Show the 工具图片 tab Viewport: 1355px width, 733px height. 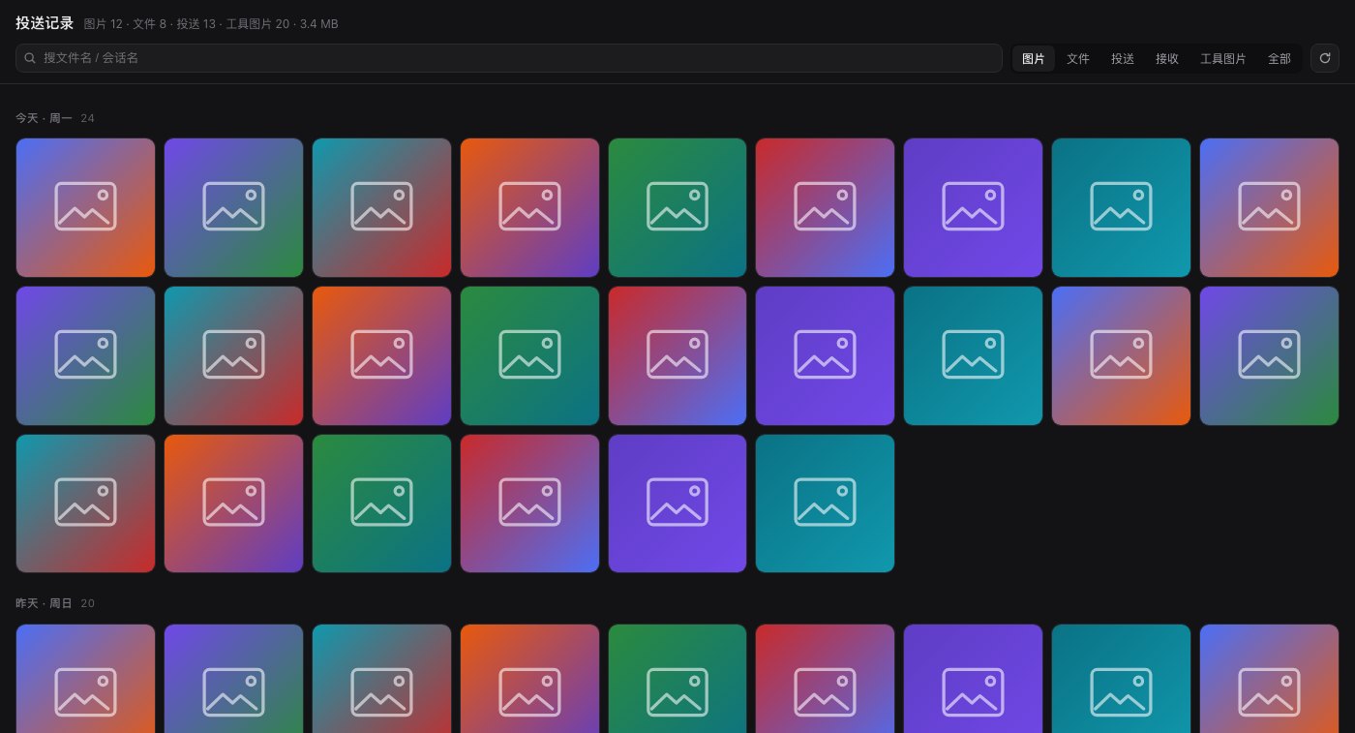tap(1223, 59)
